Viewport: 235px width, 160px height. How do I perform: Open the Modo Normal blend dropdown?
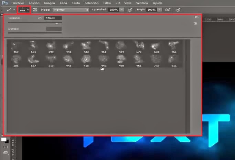(71, 10)
